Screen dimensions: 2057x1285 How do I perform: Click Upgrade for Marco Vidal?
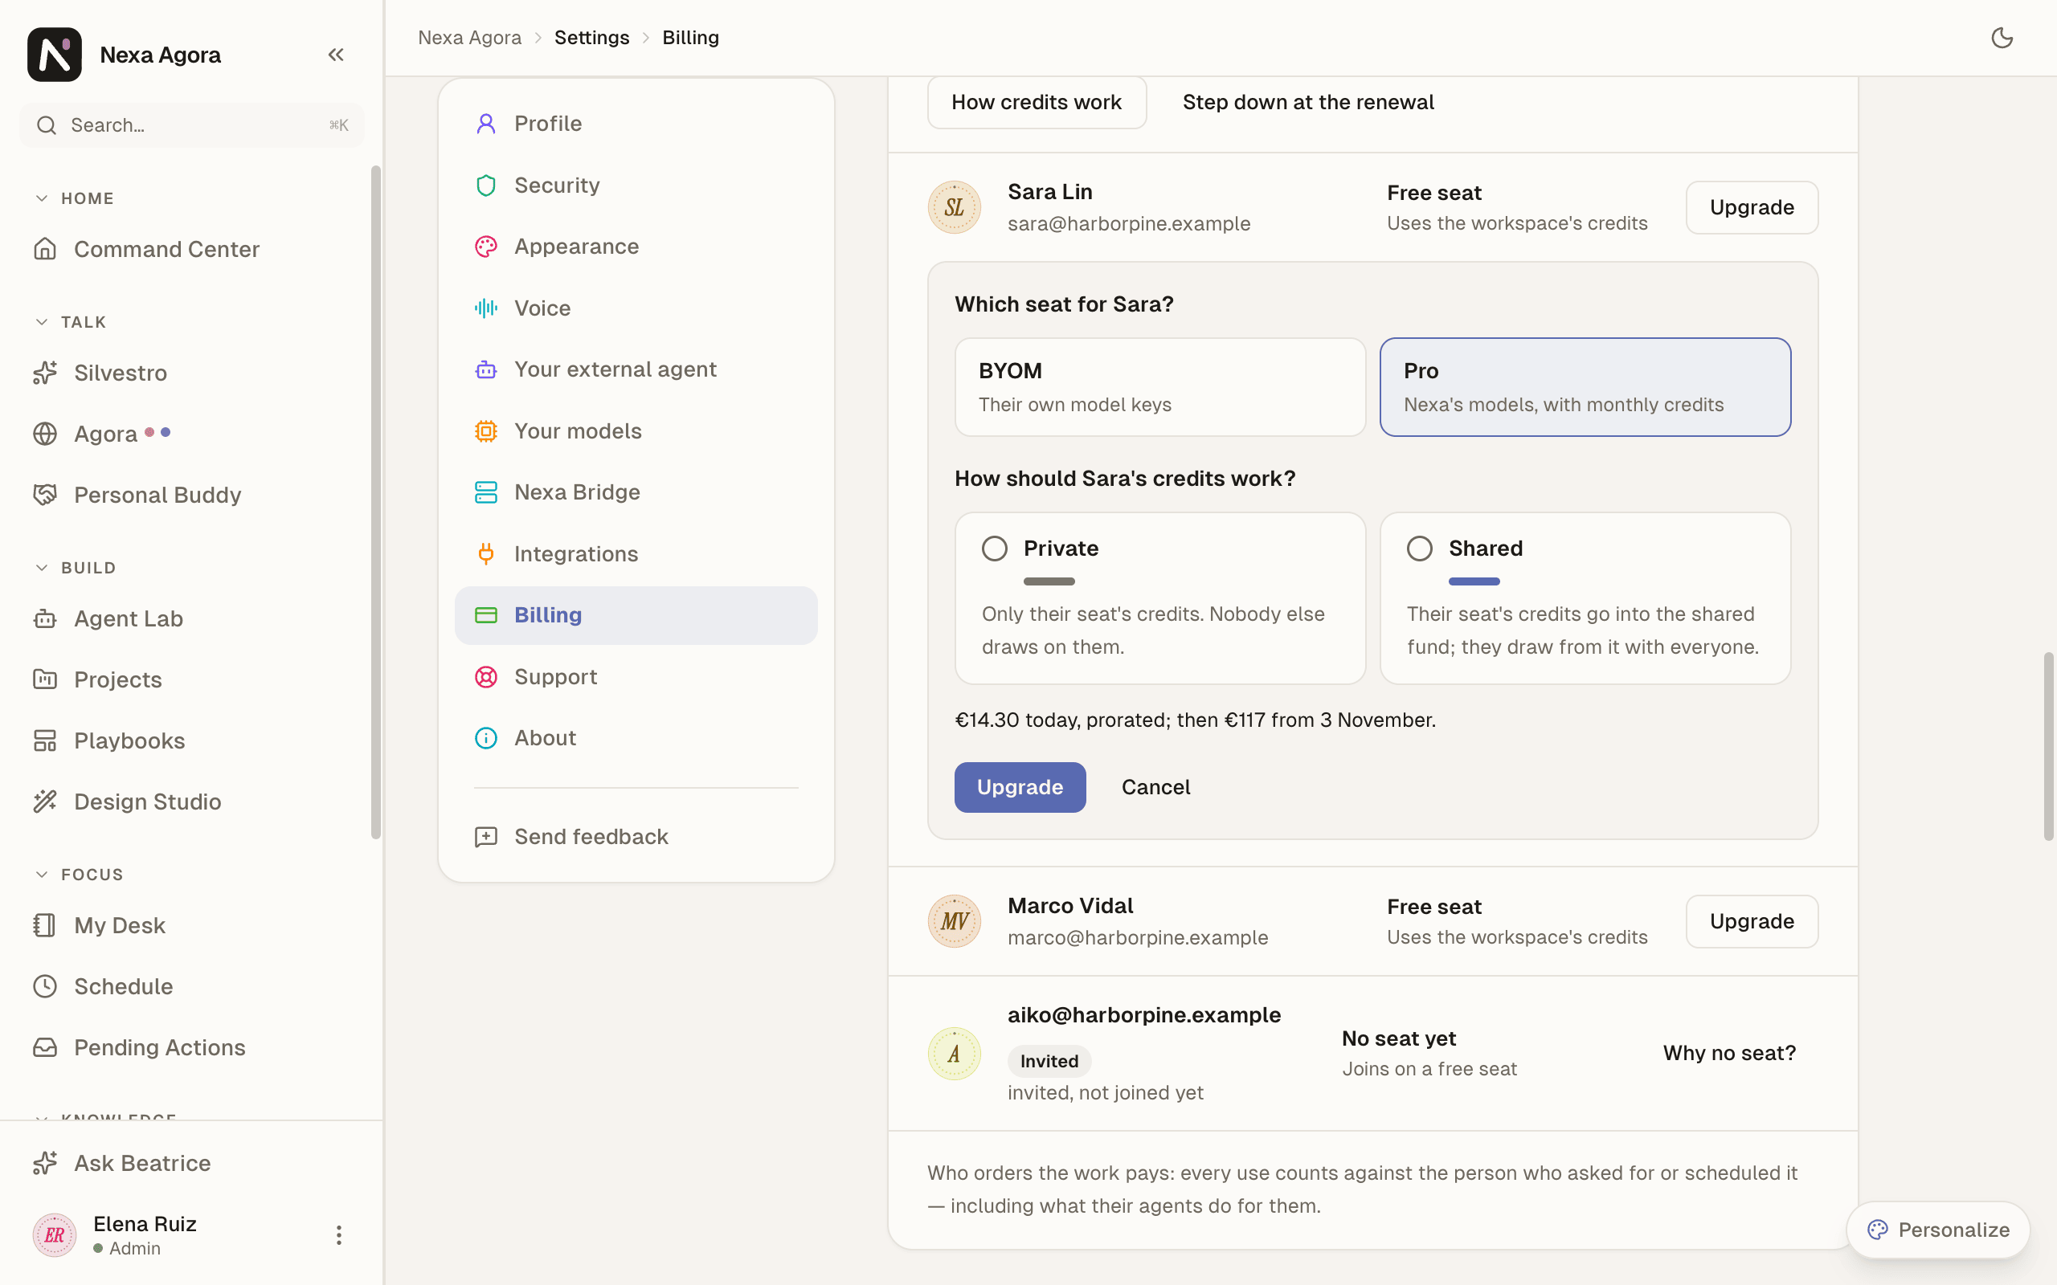click(1751, 922)
